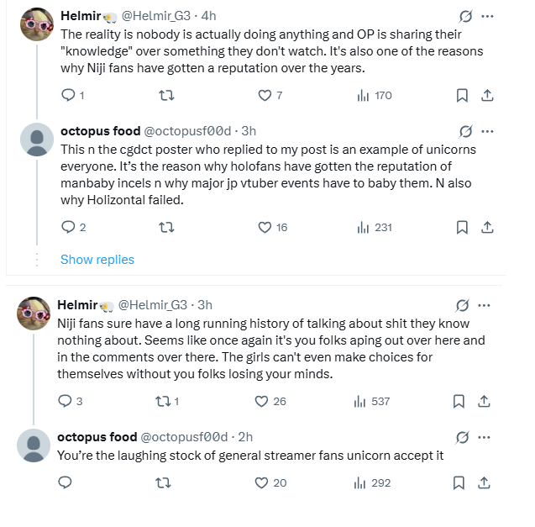Like octopus food's tweet with 16 likes
Image resolution: width=535 pixels, height=527 pixels.
coord(265,227)
